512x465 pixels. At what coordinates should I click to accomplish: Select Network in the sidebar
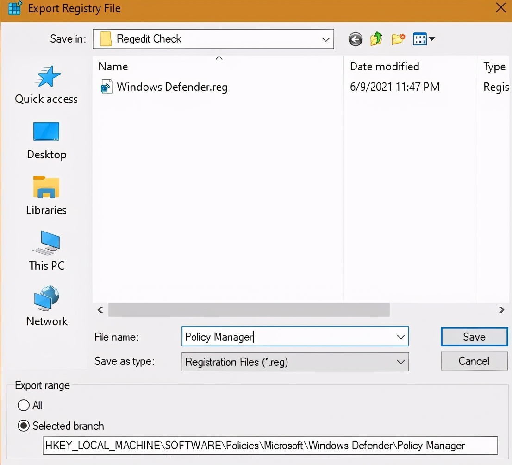46,306
